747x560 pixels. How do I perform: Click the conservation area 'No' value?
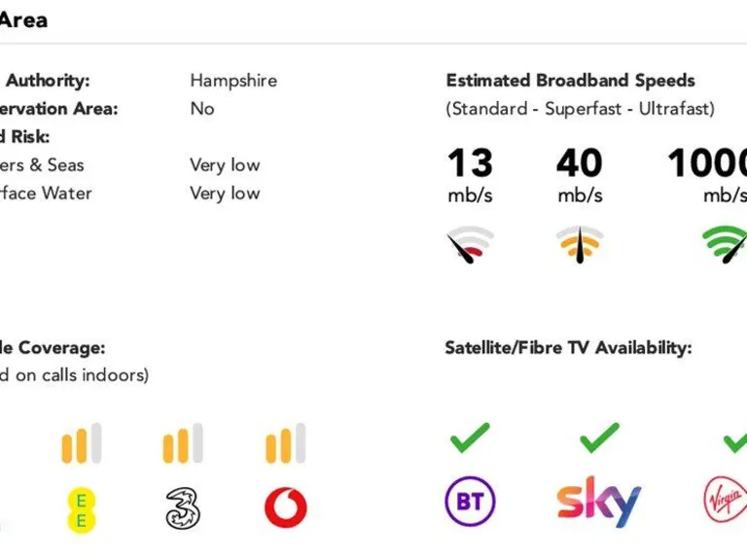coord(202,108)
